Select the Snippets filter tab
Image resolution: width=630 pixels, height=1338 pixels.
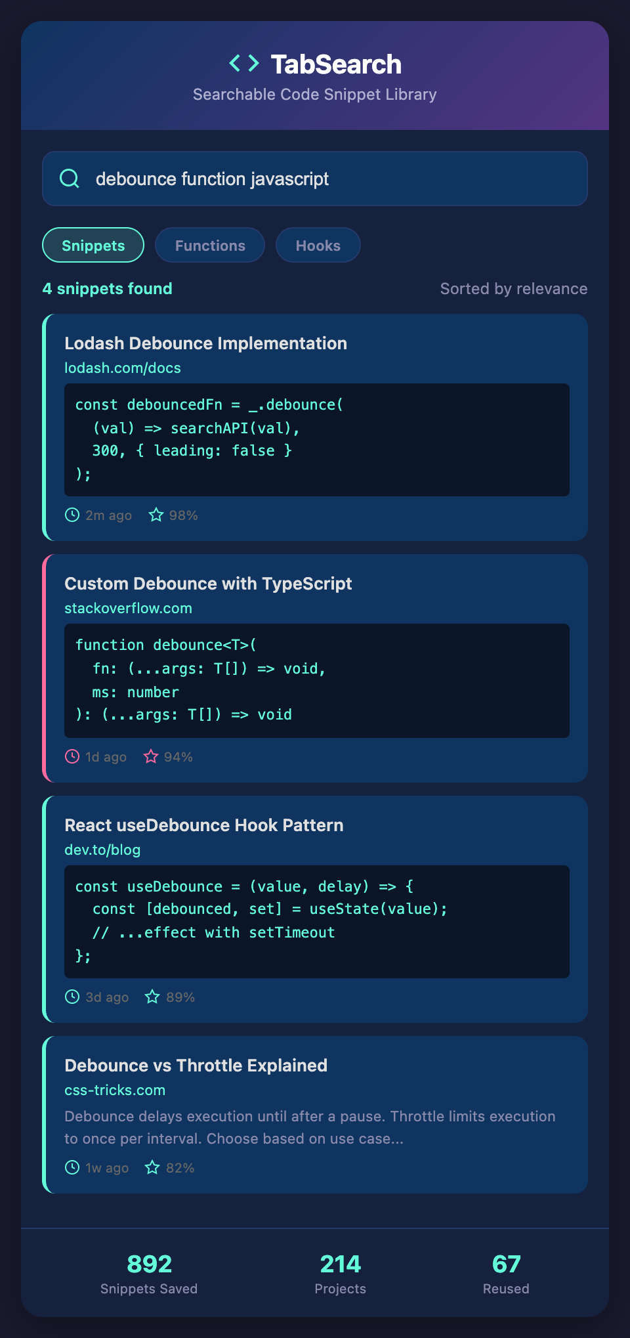[93, 245]
